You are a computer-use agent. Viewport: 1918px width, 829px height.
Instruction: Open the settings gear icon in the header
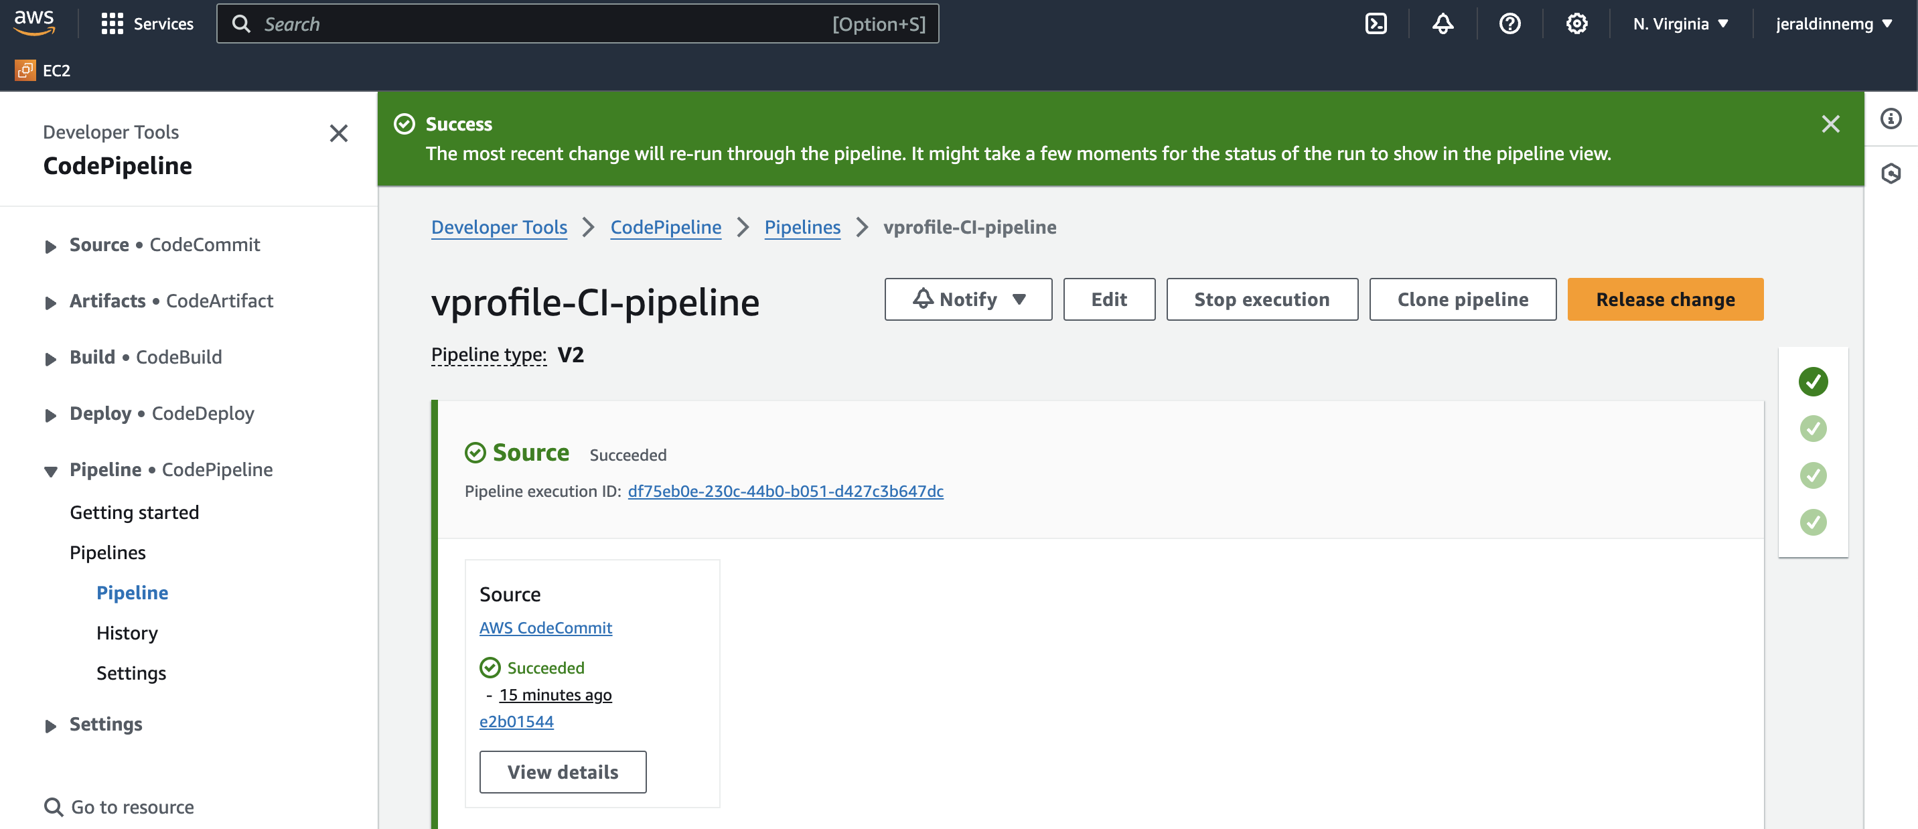coord(1576,24)
